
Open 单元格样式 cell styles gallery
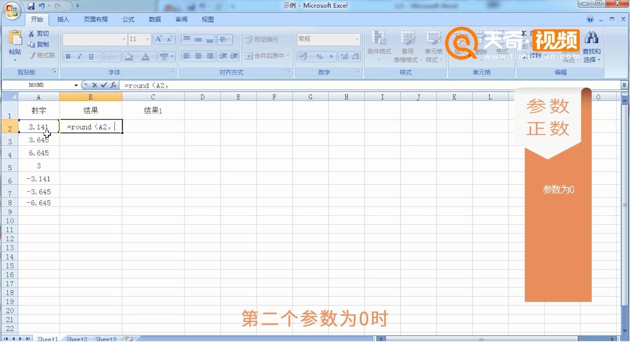433,46
